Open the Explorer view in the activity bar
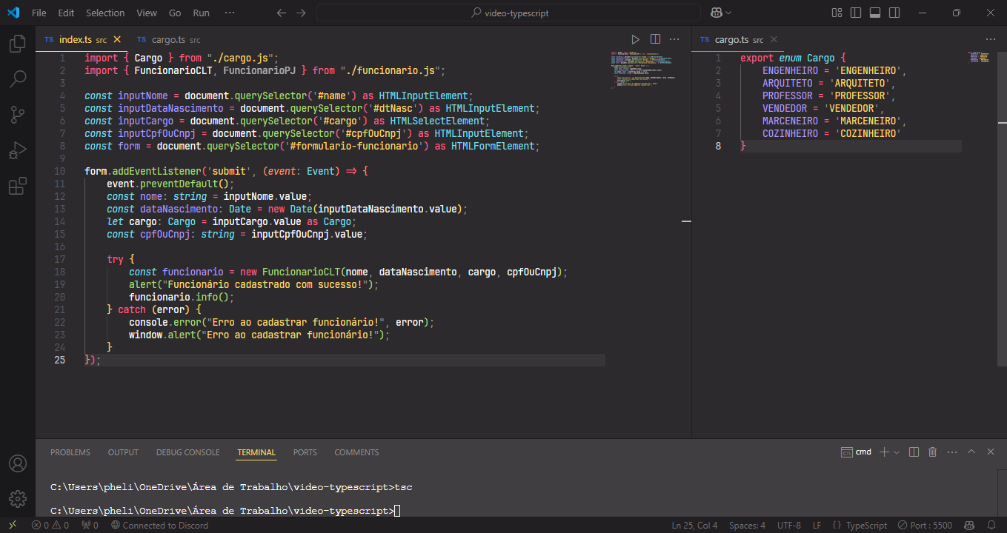This screenshot has width=1007, height=533. (x=17, y=44)
